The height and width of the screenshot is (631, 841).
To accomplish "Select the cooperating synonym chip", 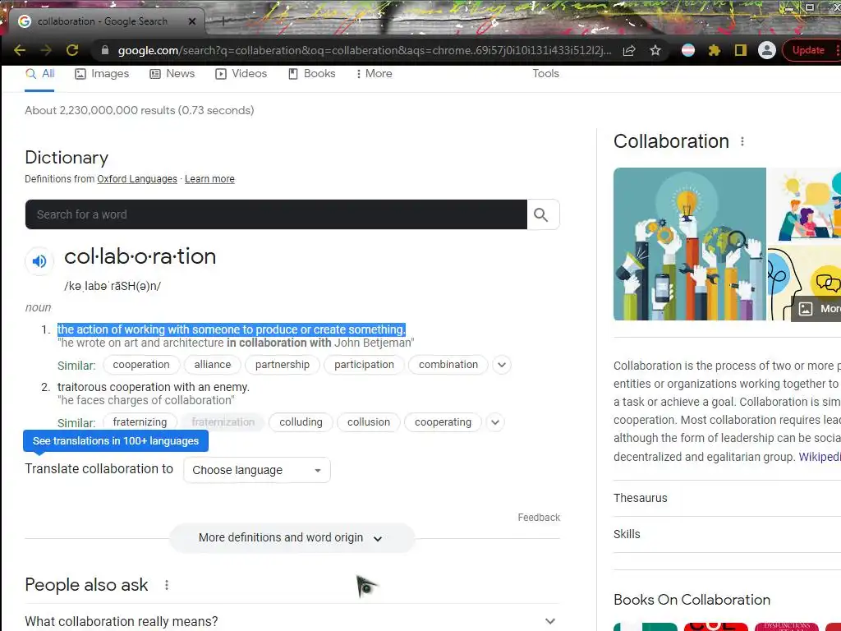I will 443,422.
